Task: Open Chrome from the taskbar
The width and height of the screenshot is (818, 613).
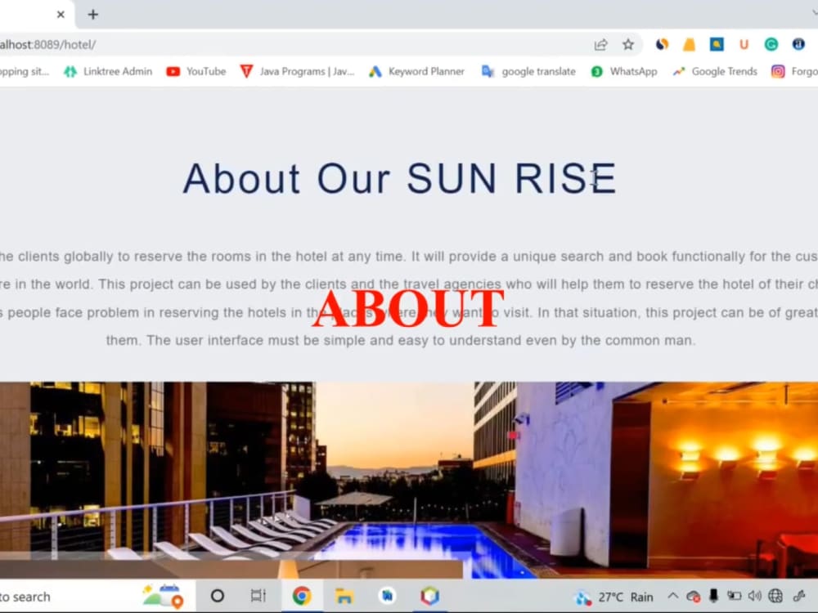Action: click(303, 596)
